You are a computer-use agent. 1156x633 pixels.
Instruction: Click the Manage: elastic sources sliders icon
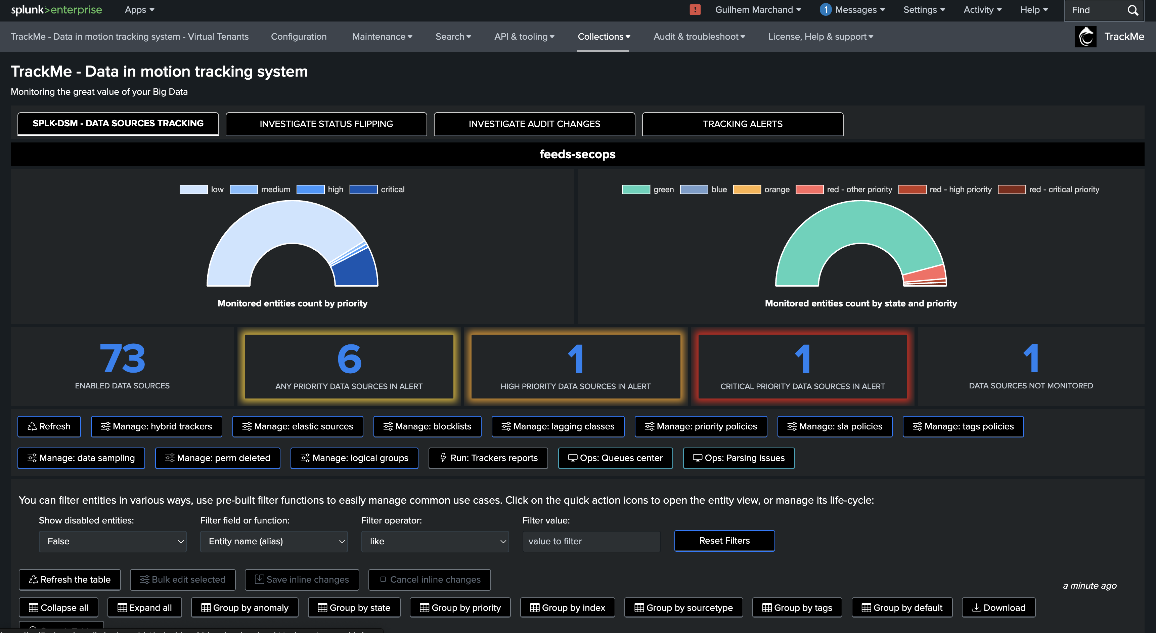[247, 426]
